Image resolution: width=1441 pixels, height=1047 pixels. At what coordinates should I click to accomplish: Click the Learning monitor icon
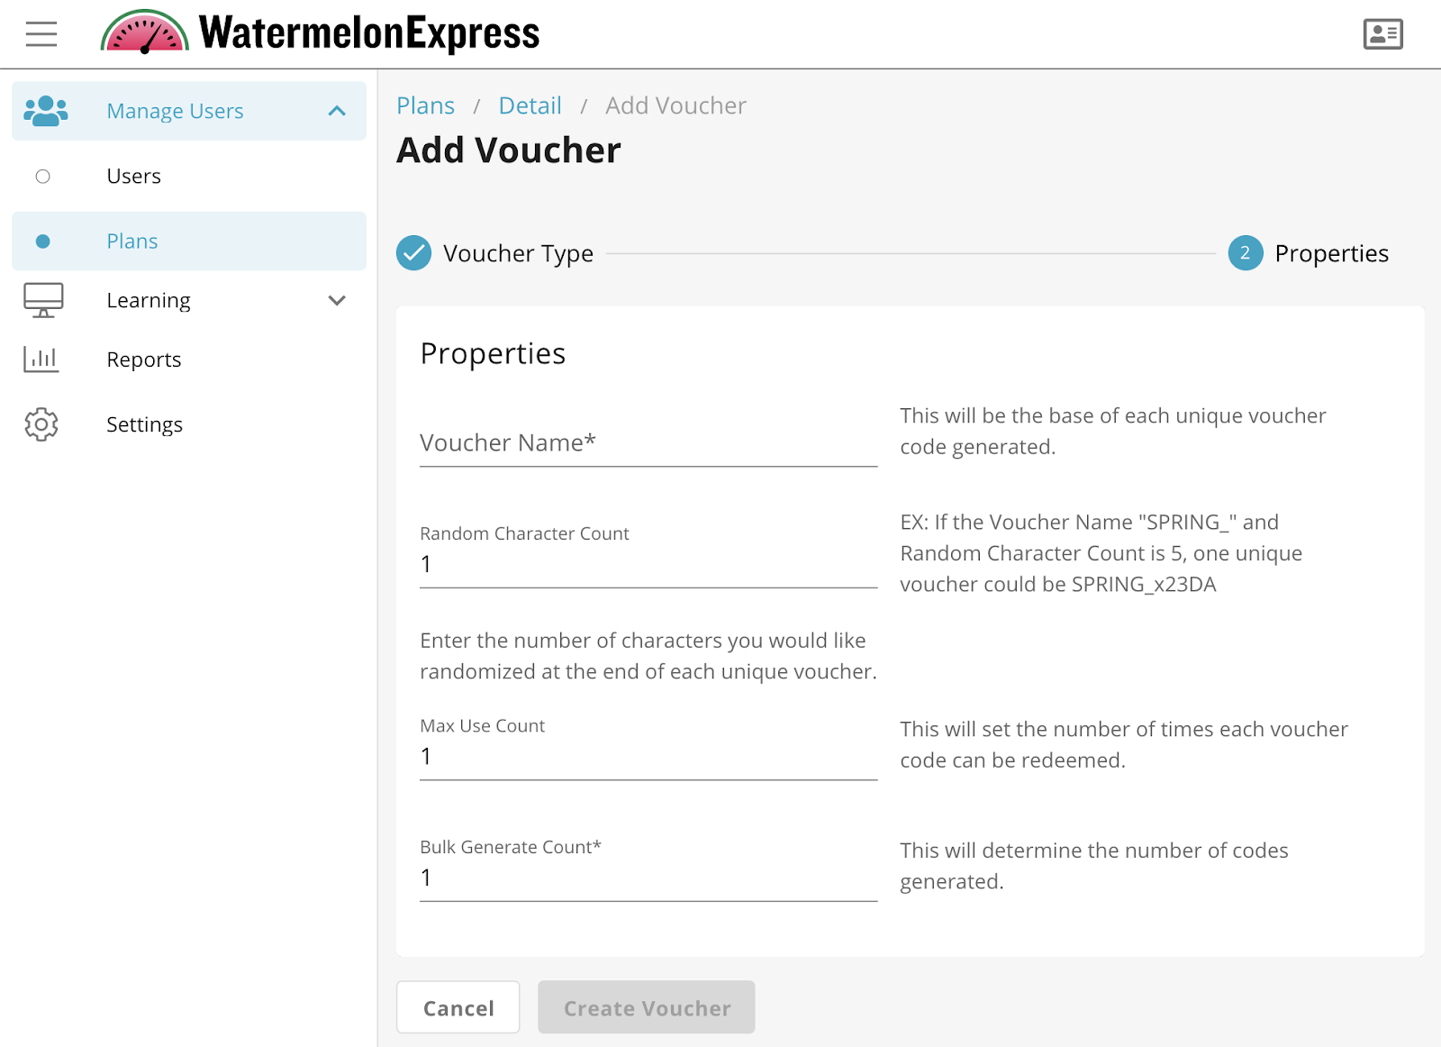42,300
